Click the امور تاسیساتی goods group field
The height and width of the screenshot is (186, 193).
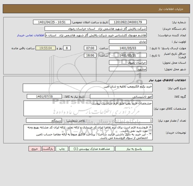tap(121, 96)
